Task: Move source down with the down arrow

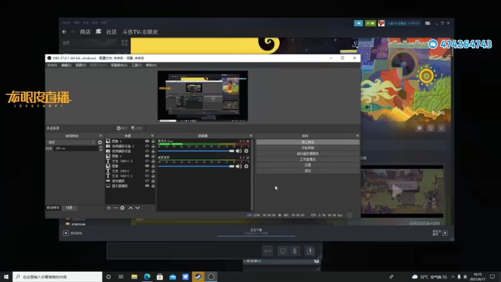Action: click(x=137, y=208)
